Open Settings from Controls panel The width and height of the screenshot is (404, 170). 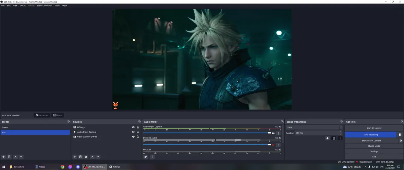coord(374,151)
